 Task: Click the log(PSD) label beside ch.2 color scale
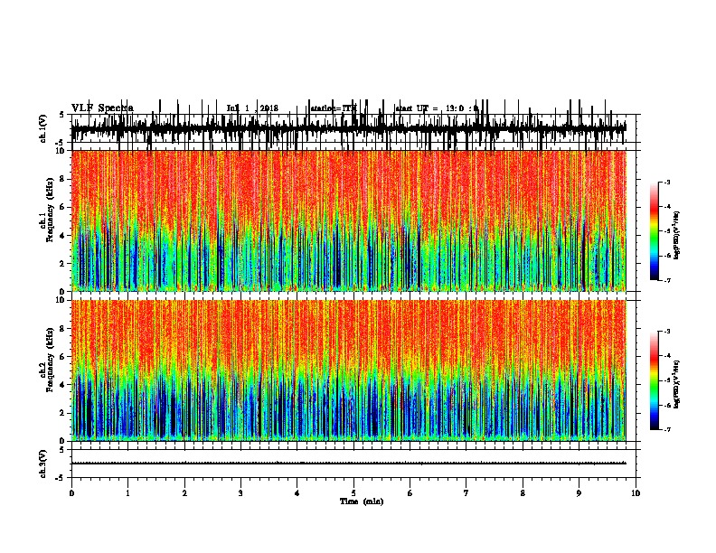pyautogui.click(x=677, y=385)
